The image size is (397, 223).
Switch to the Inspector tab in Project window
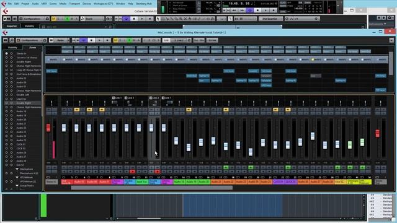tap(12, 26)
